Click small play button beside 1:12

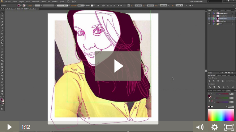tap(9, 127)
